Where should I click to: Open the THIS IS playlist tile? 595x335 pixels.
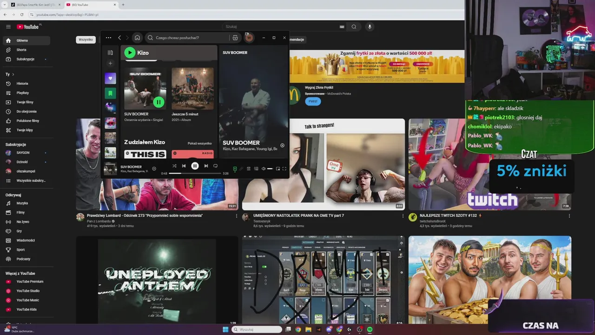pos(145,154)
